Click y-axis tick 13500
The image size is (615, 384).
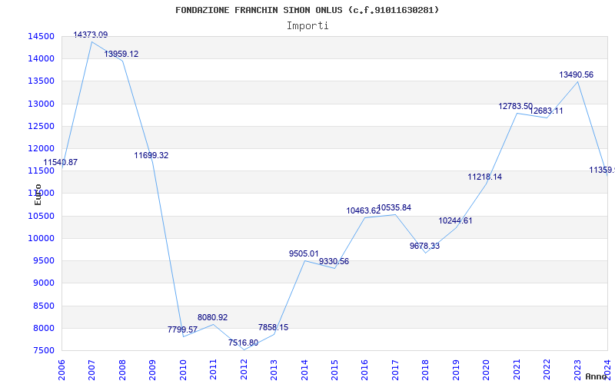coord(41,81)
